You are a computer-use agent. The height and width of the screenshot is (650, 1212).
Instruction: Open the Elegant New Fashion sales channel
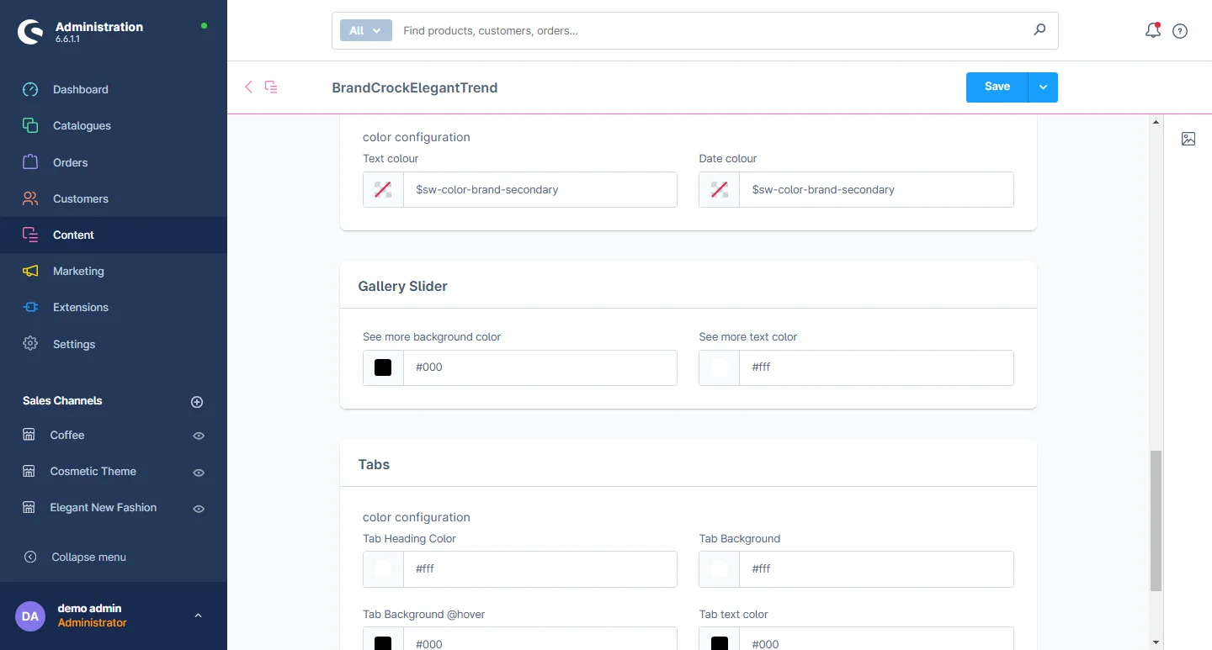click(103, 507)
